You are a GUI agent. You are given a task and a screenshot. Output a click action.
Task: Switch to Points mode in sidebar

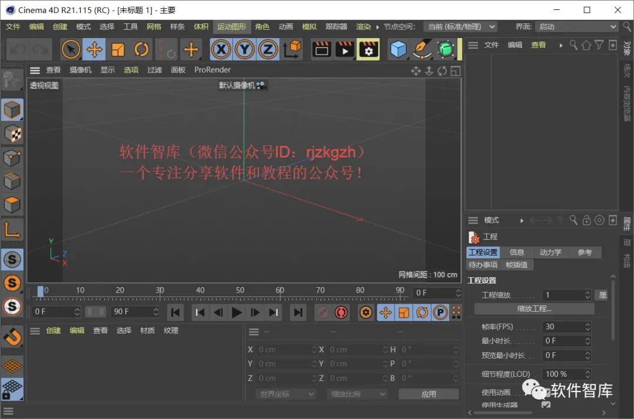click(x=12, y=158)
